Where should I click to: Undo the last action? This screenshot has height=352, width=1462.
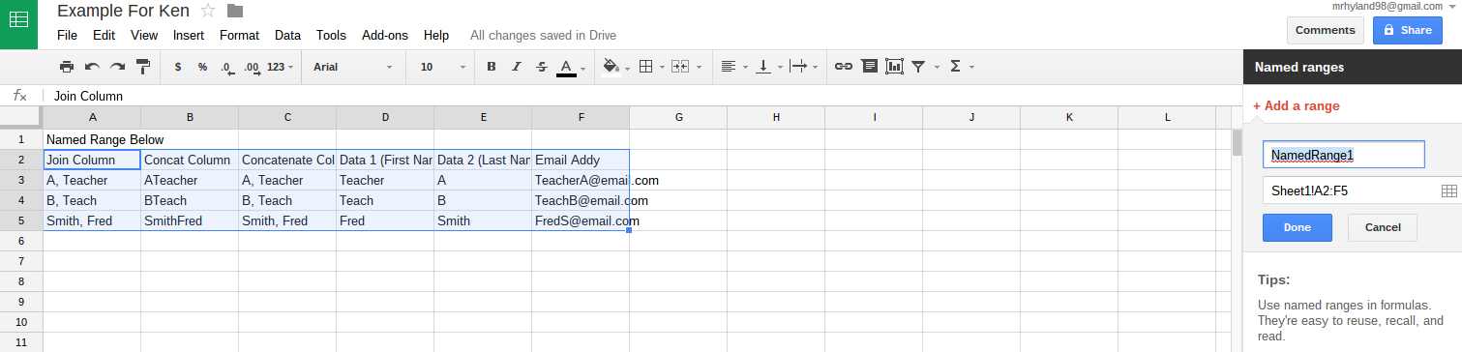coord(92,67)
